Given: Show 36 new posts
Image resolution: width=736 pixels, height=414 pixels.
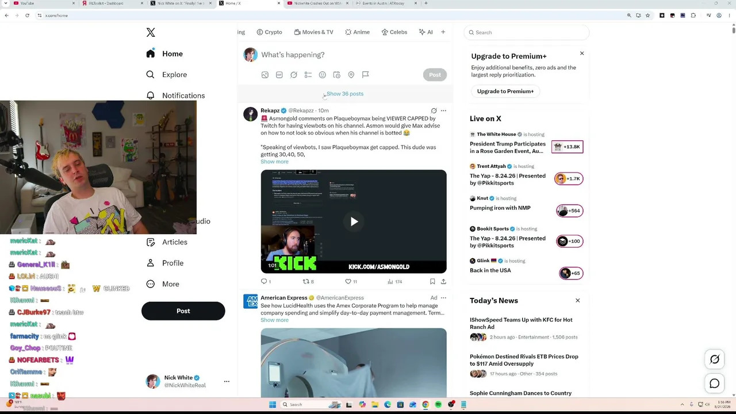Looking at the screenshot, I should (345, 94).
